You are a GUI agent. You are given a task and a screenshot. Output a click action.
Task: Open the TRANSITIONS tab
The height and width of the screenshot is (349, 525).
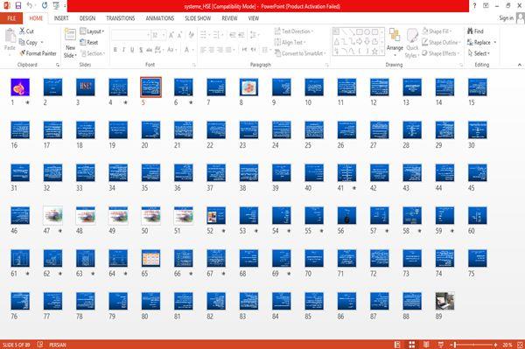(121, 18)
